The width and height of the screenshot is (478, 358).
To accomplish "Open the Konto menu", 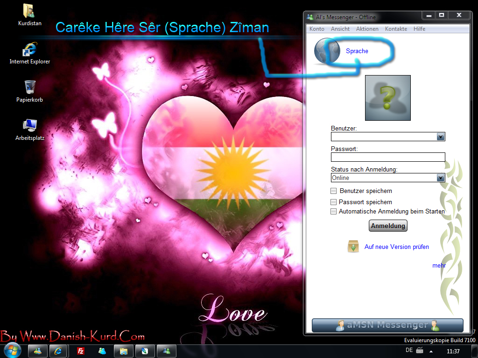I will (317, 29).
